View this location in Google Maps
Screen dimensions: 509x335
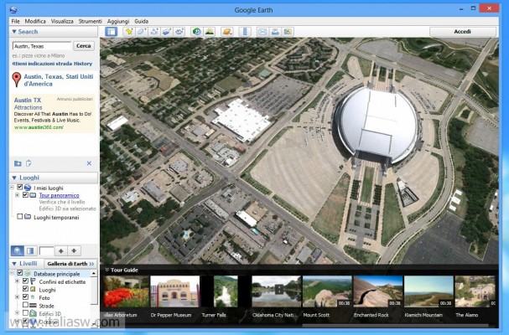click(288, 32)
